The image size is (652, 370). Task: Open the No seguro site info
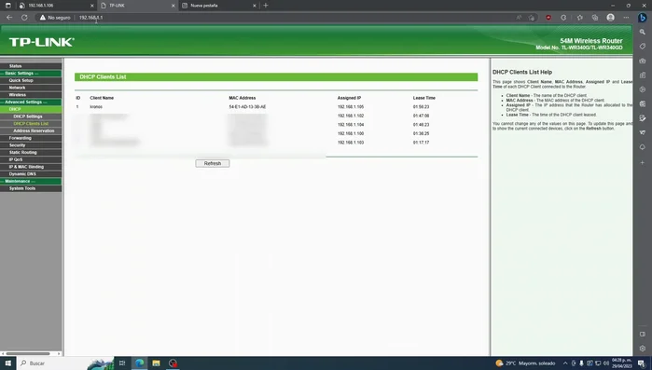55,18
